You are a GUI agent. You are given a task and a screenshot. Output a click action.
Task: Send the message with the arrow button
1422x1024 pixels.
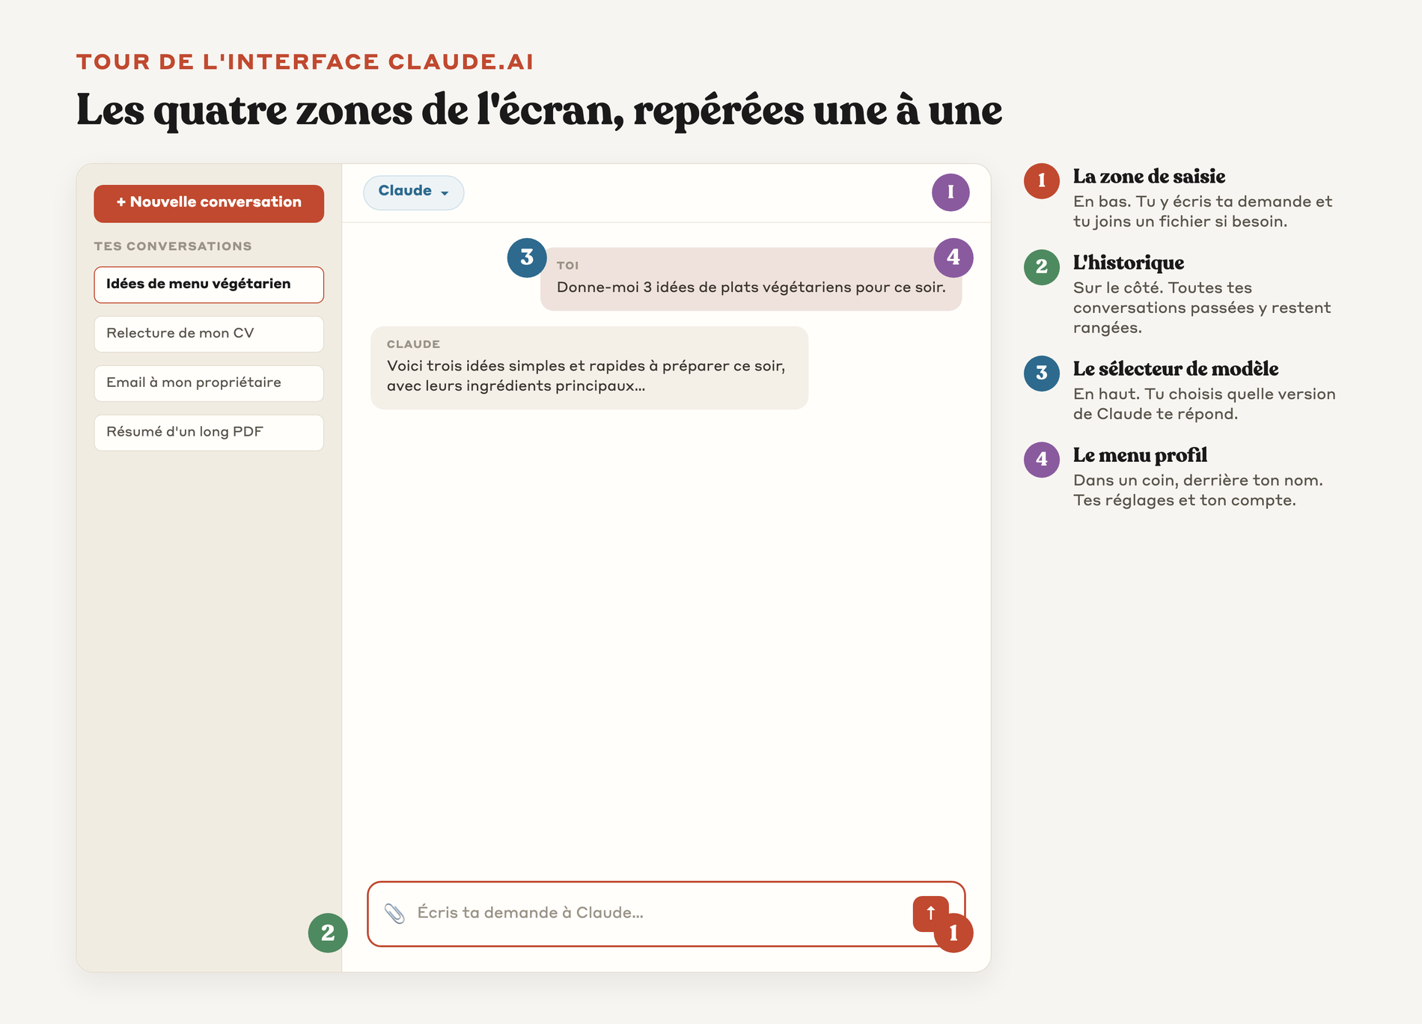[x=930, y=913]
